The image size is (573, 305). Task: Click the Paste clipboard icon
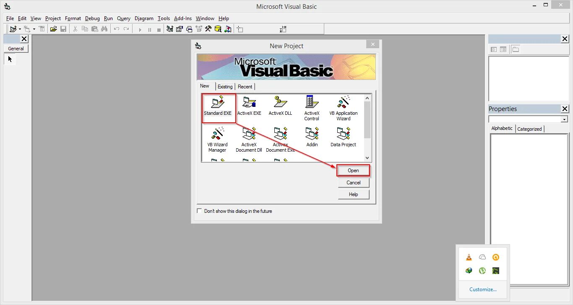click(x=95, y=29)
